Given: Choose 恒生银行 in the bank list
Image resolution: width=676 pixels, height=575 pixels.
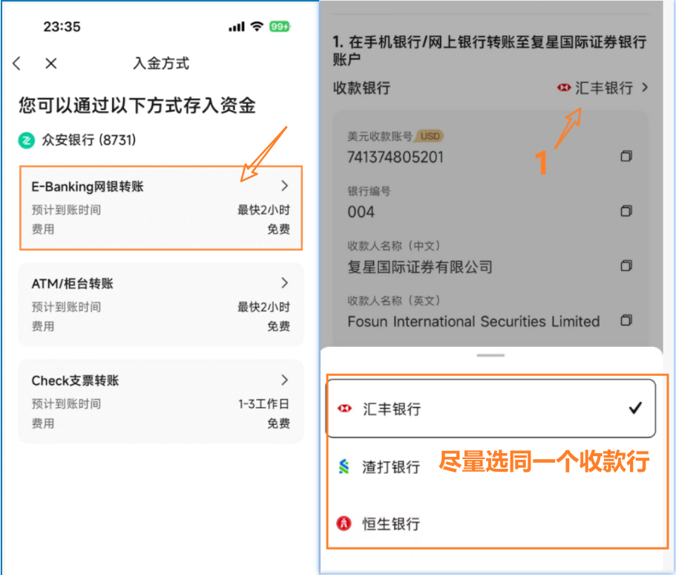Looking at the screenshot, I should [x=491, y=524].
